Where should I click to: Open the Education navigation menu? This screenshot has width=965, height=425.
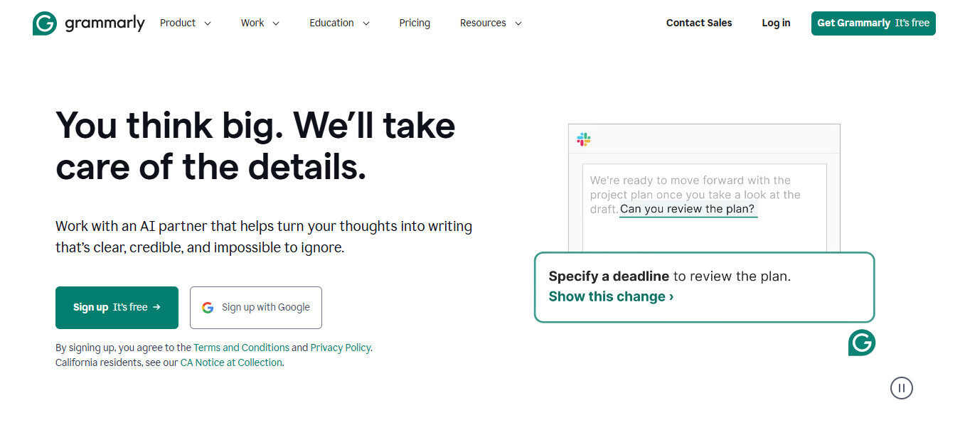(x=338, y=23)
